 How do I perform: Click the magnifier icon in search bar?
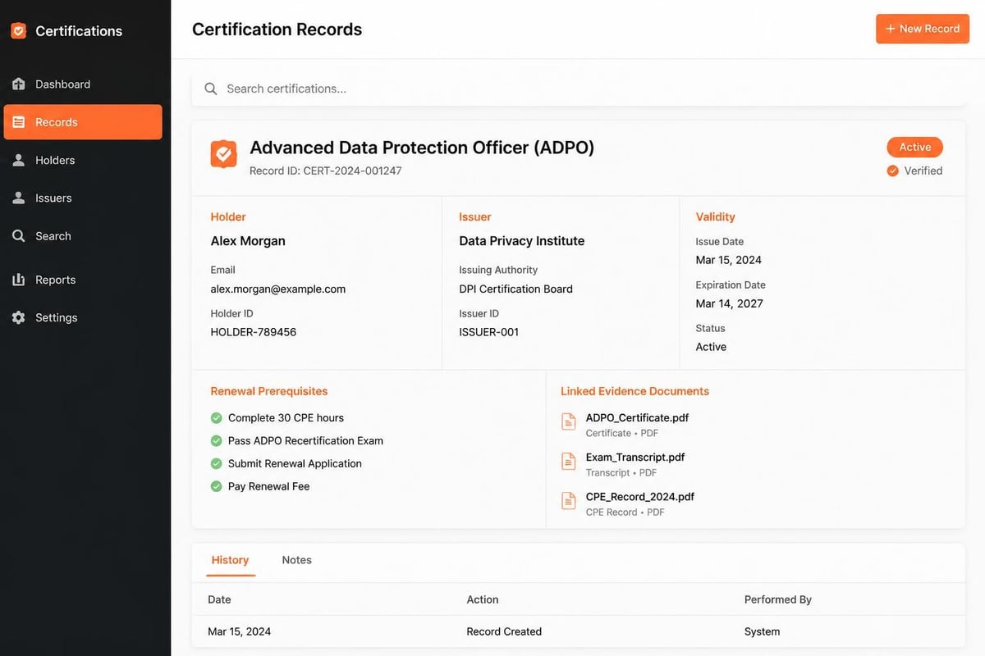[211, 89]
